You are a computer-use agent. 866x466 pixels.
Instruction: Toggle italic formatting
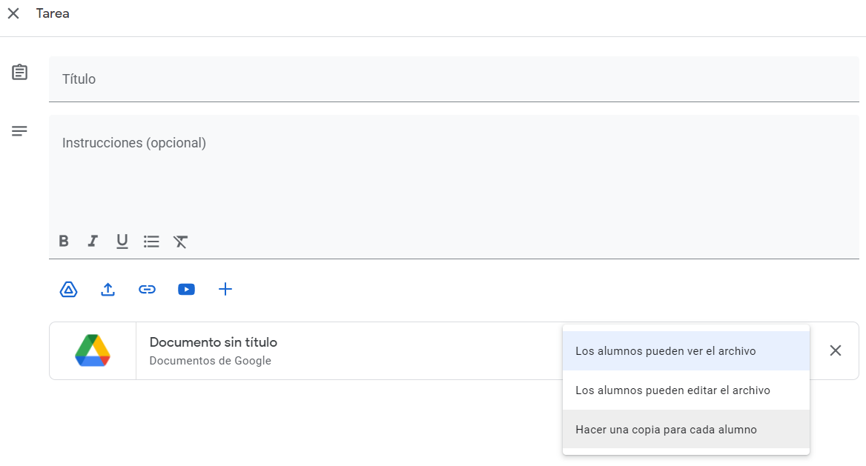(93, 242)
